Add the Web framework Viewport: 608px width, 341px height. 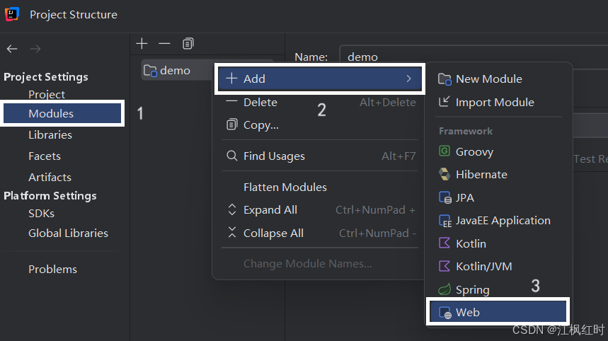point(498,312)
